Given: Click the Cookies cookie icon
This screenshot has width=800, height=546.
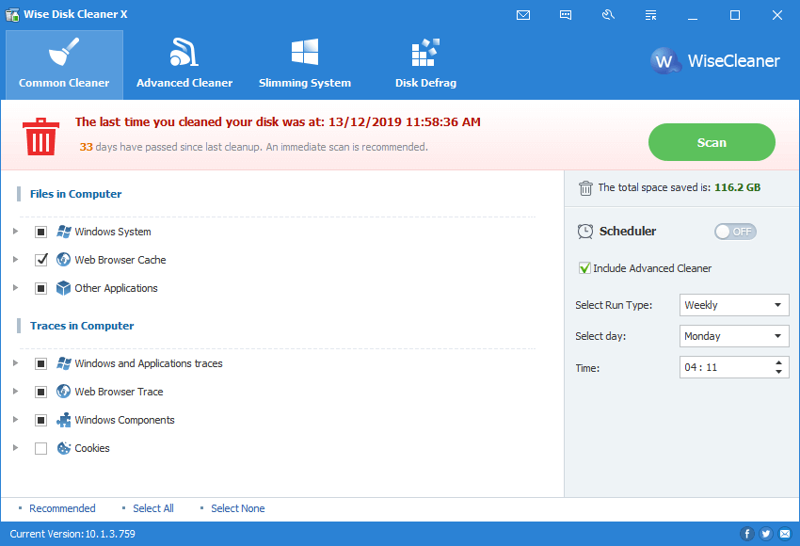Looking at the screenshot, I should pos(63,448).
